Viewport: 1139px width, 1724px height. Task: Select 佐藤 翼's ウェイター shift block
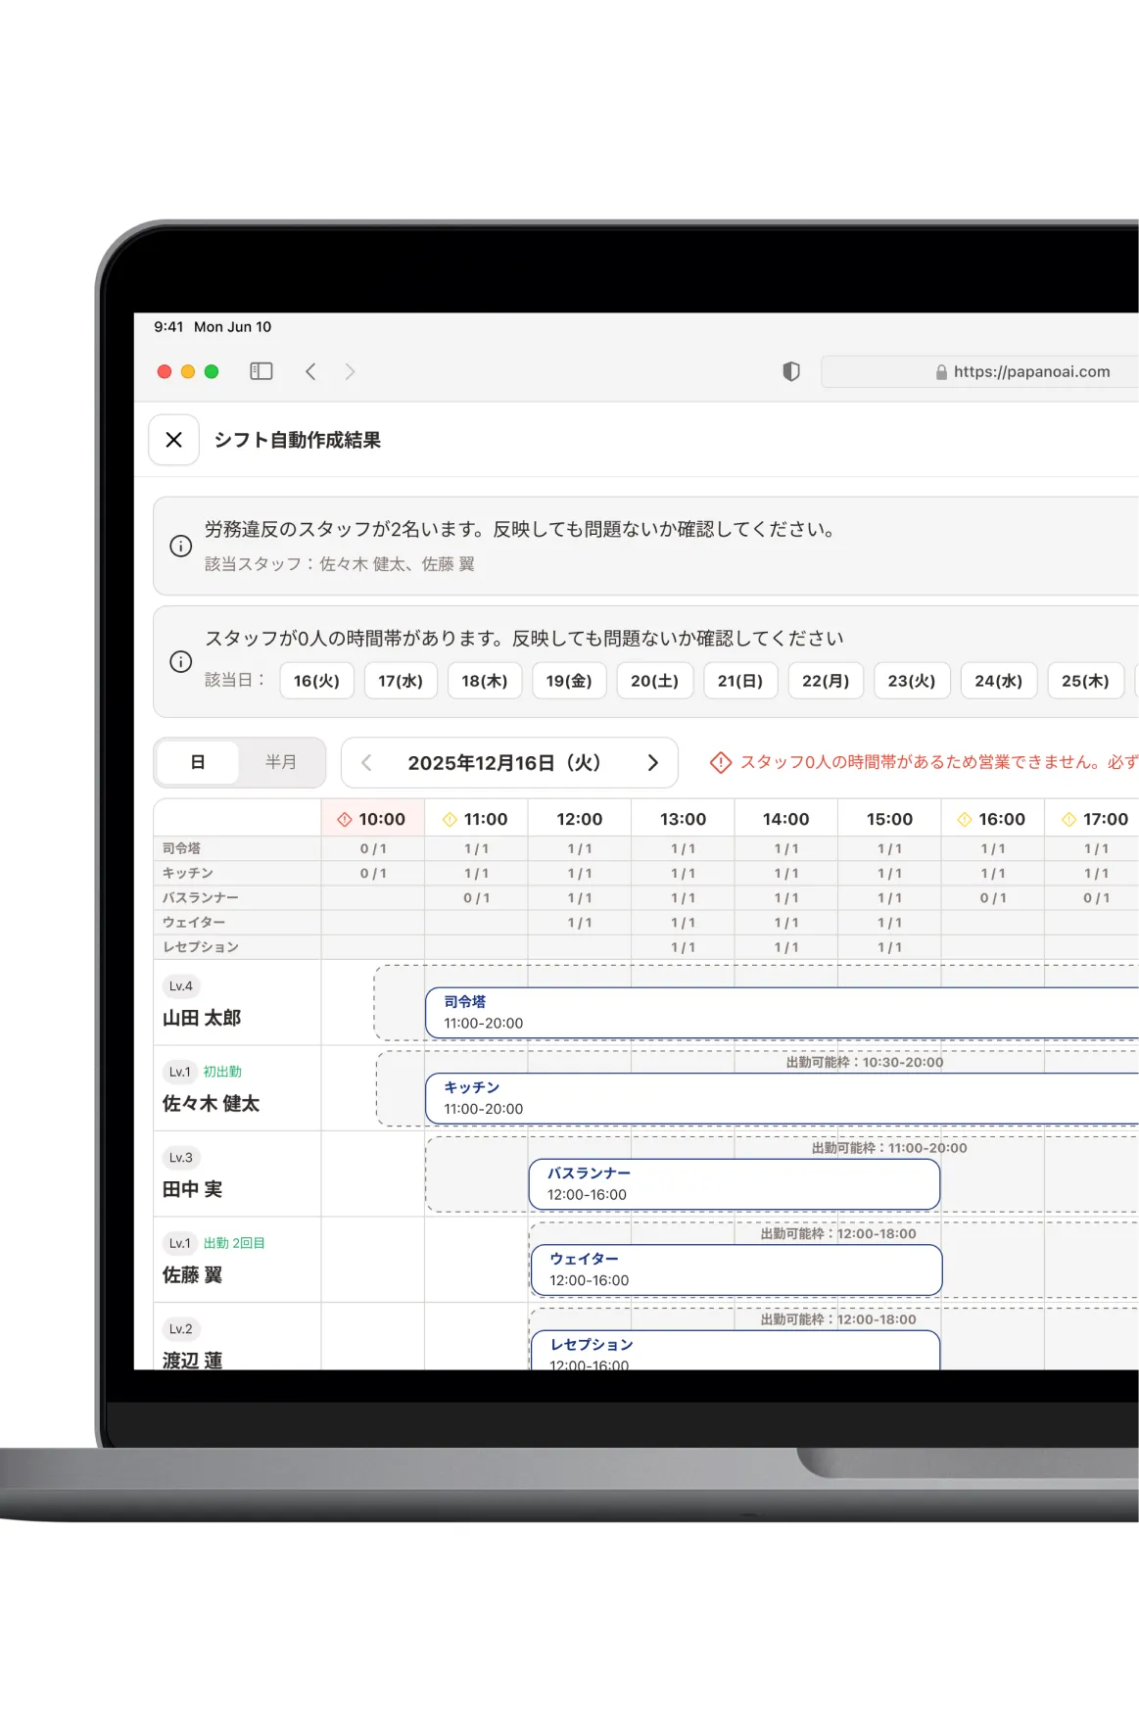pyautogui.click(x=736, y=1269)
